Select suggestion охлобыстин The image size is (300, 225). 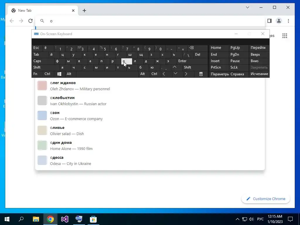(x=150, y=101)
